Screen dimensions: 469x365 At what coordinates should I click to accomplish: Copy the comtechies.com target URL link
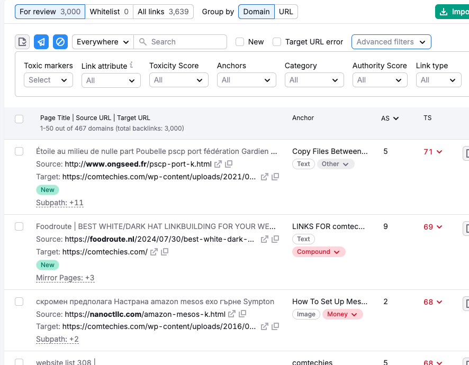click(275, 177)
